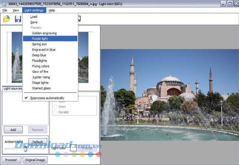Click the floppy disk save icon
This screenshot has width=239, height=165.
click(18, 19)
